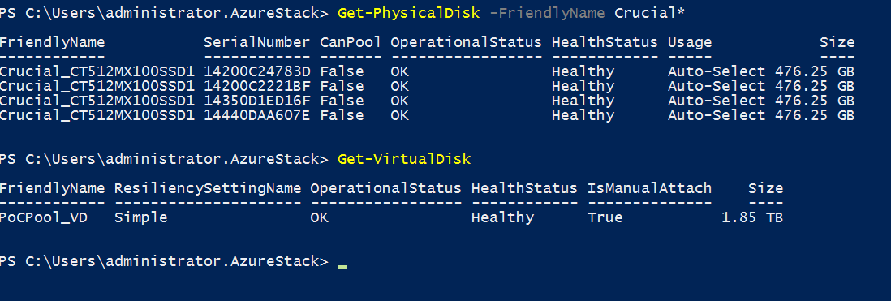Select serial number 14200C24783D
Image resolution: width=891 pixels, height=301 pixels.
[257, 71]
